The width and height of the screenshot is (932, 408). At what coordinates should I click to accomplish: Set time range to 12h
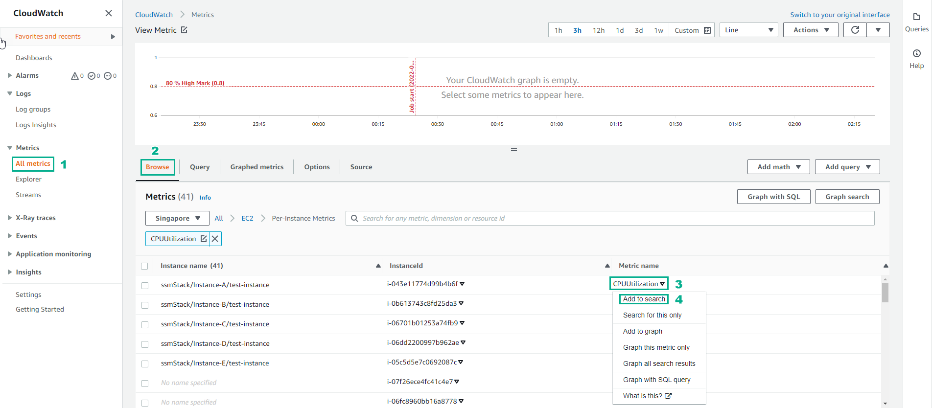tap(599, 30)
